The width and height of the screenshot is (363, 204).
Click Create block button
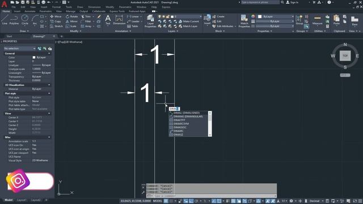click(x=218, y=16)
